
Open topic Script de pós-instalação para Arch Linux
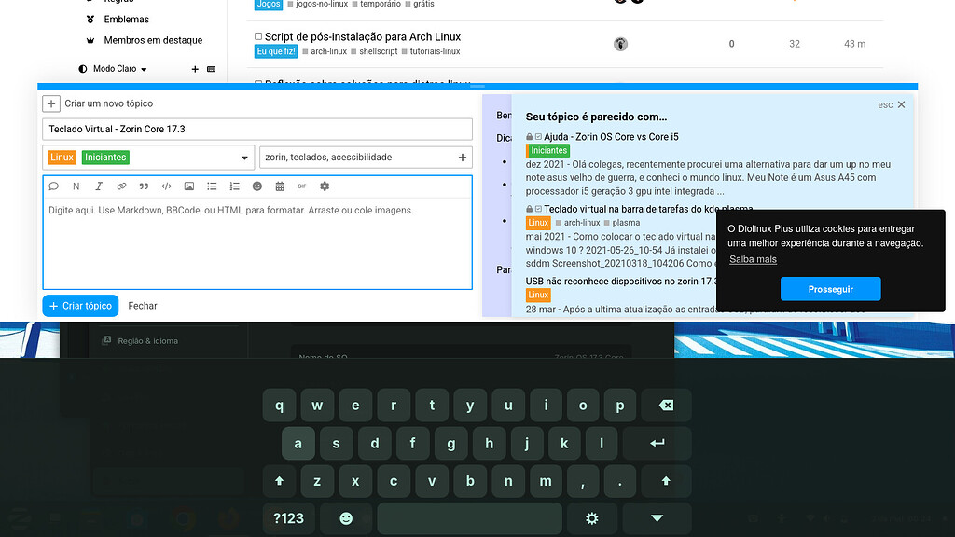(363, 36)
